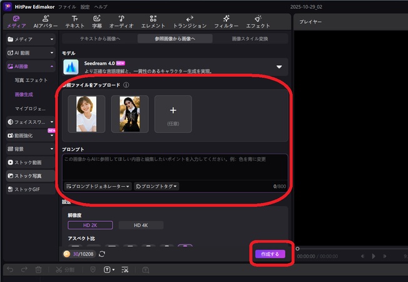Viewport: 408px width, 282px height.
Task: Click the info icon beside 参照ファイルをアップロード
Action: [x=126, y=85]
